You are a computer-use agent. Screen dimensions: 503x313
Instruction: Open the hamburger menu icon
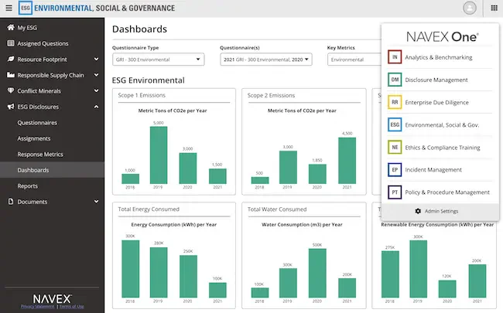(9, 8)
